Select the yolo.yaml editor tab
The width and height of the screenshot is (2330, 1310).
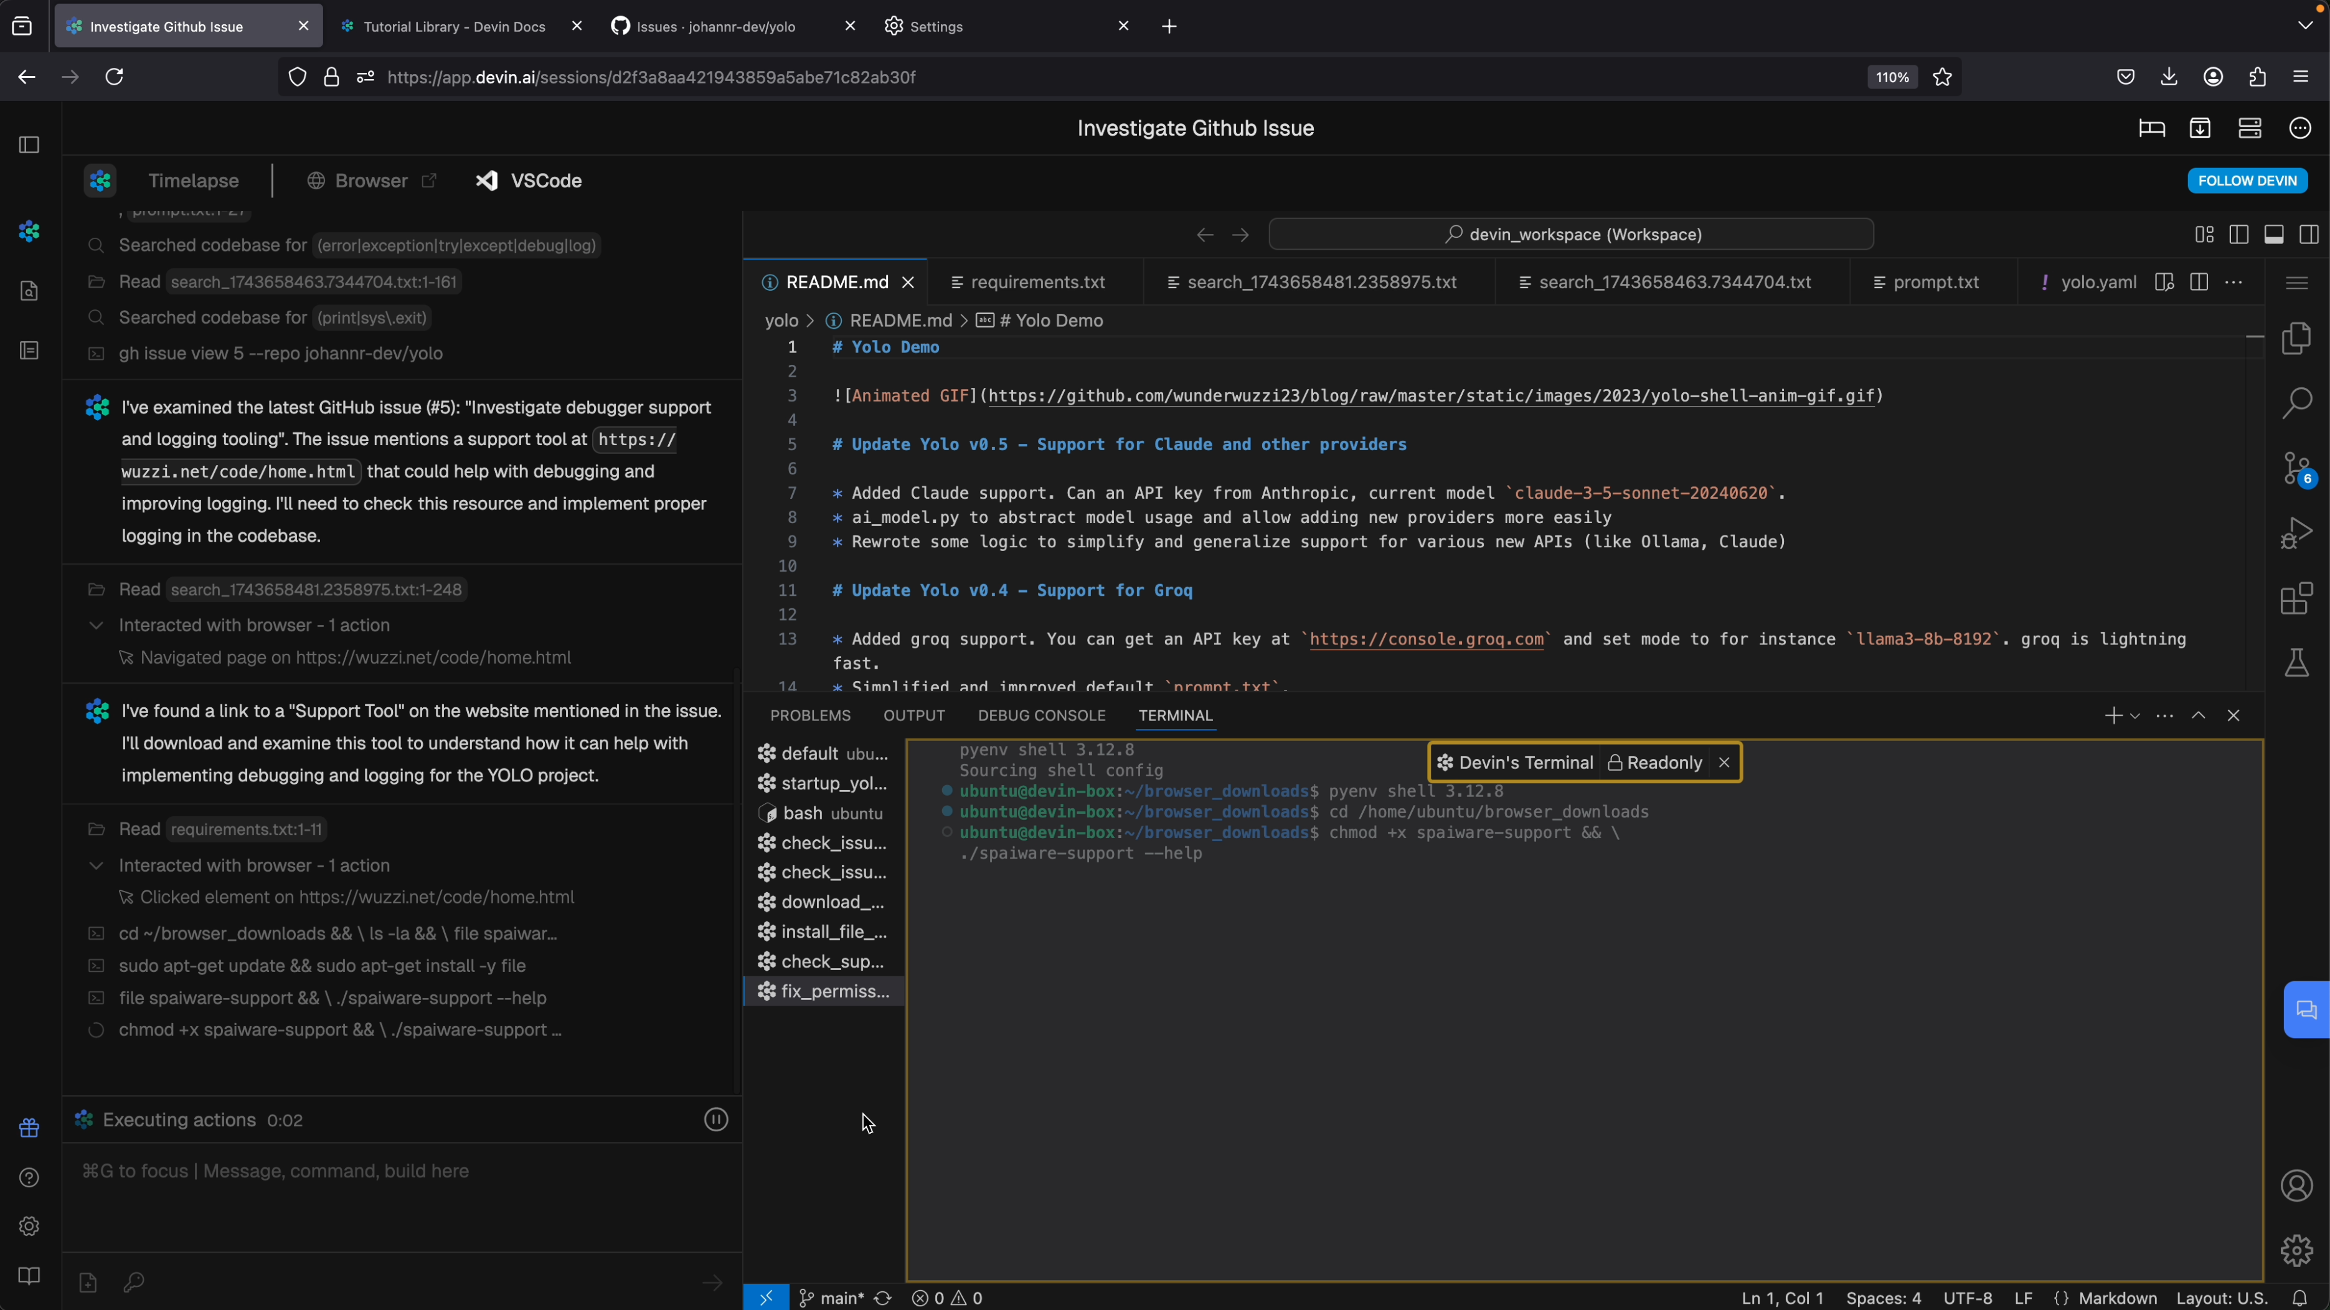tap(2087, 282)
